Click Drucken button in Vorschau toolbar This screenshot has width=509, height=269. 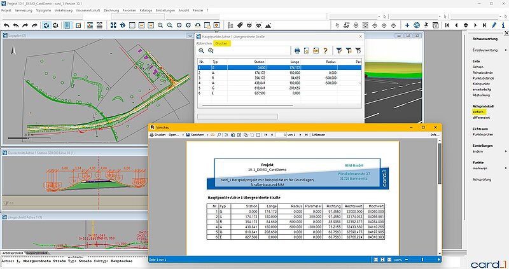pos(158,135)
